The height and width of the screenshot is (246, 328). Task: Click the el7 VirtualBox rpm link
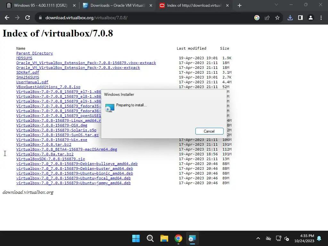(59, 92)
